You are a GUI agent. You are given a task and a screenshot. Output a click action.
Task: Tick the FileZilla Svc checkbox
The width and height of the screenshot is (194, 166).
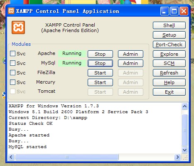(12, 72)
